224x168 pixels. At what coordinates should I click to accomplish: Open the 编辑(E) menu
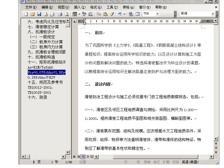click(47, 7)
